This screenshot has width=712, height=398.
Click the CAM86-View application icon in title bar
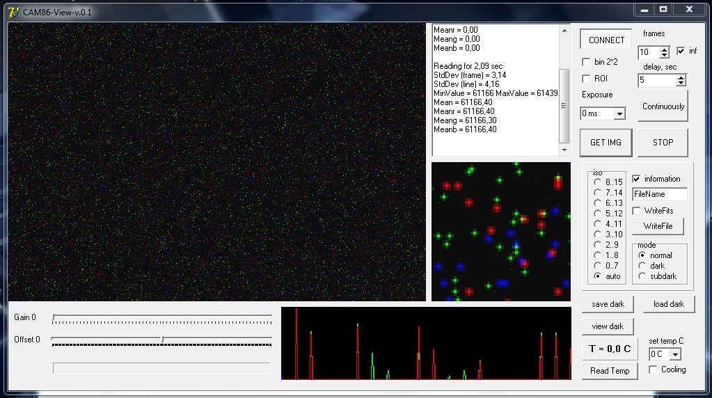14,12
